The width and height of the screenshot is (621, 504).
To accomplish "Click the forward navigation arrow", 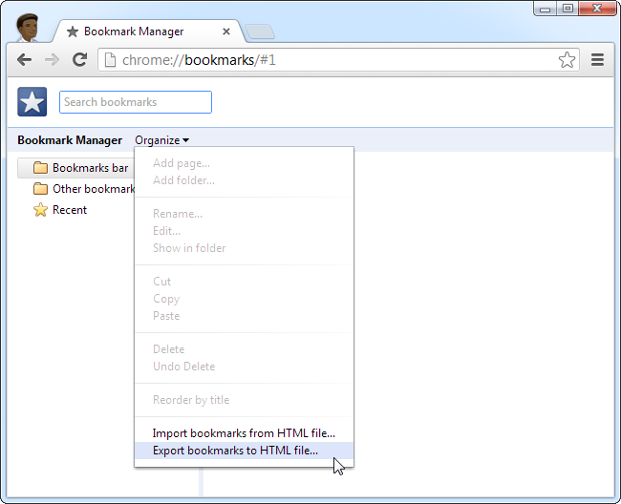I will point(52,60).
